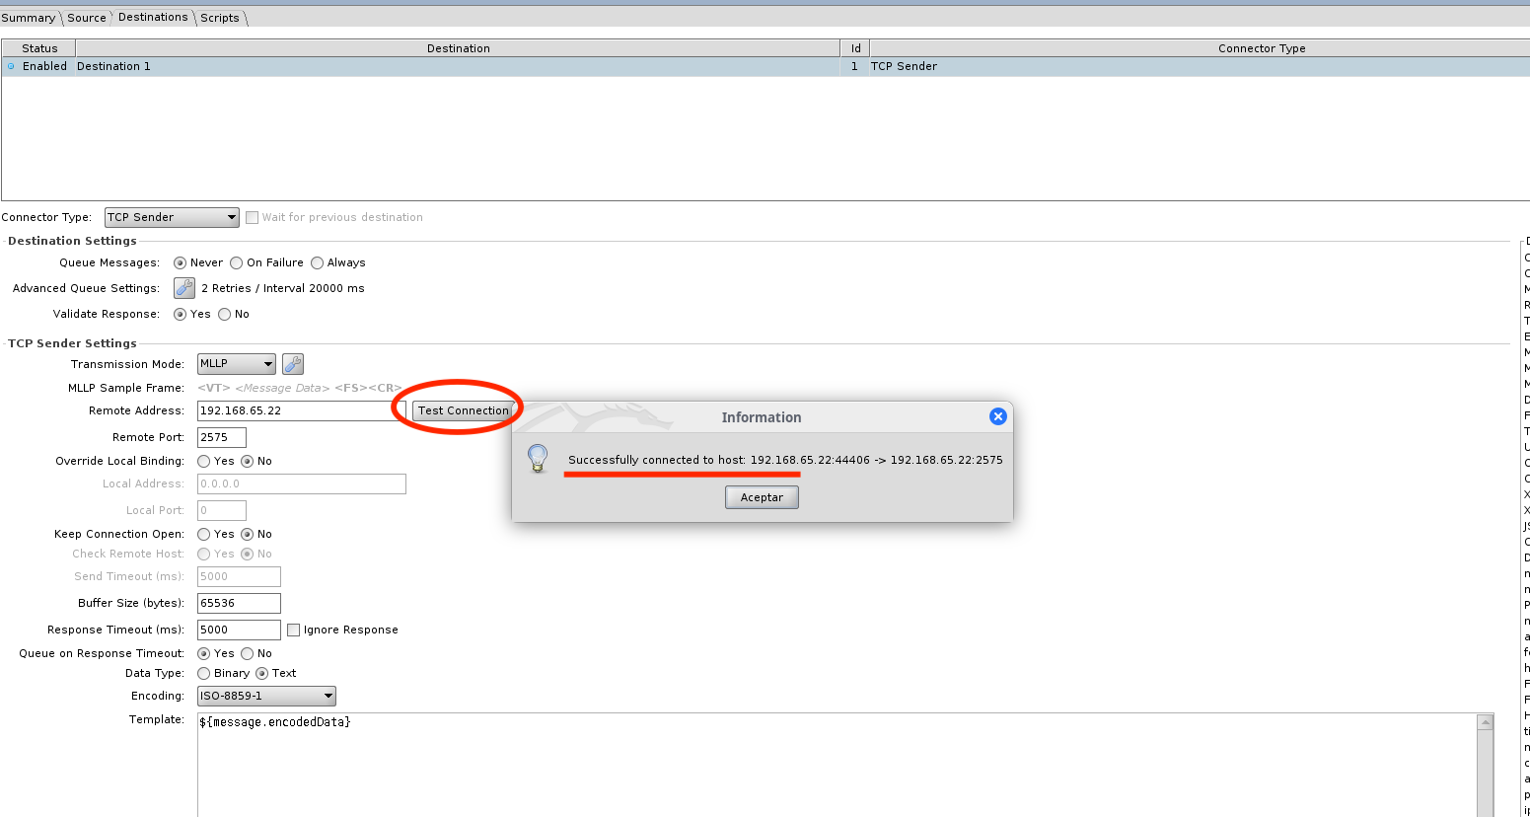The image size is (1530, 817).
Task: Enable the Ignore Response checkbox
Action: 294,630
